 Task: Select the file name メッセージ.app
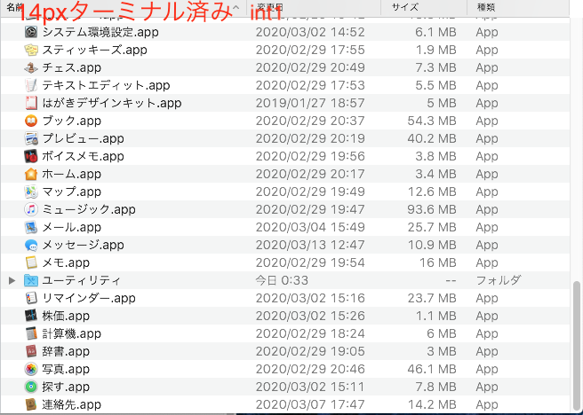pos(83,245)
